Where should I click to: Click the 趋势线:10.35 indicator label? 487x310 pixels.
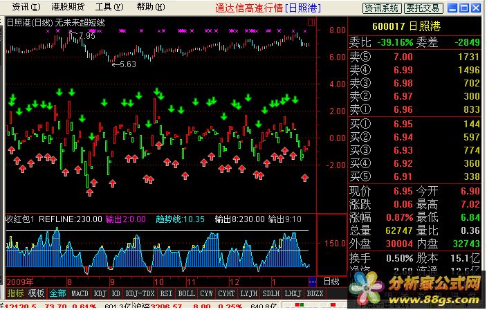pos(180,219)
